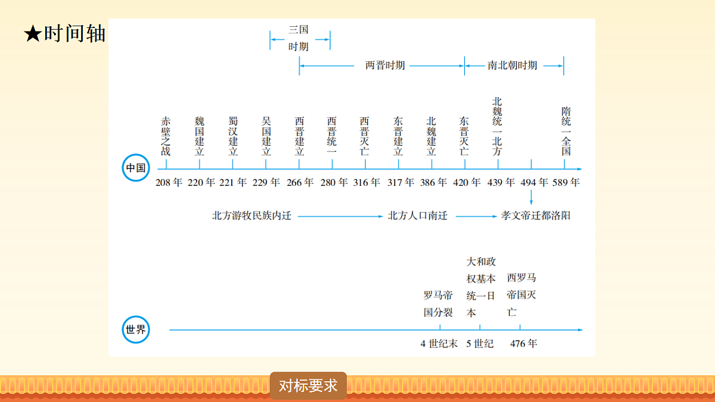The height and width of the screenshot is (402, 715).
Task: Select the 西晋灭亡 event text
Action: pyautogui.click(x=365, y=136)
